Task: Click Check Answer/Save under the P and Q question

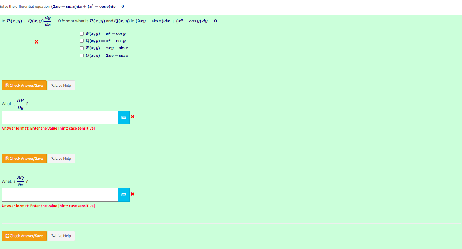Action: coord(24,85)
